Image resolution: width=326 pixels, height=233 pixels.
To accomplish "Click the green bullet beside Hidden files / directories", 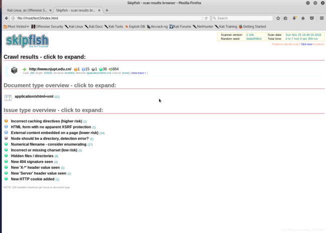I will [x=6, y=155].
